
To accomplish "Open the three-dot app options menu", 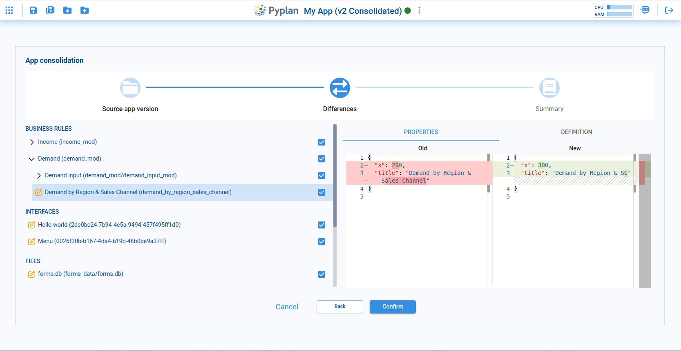I will coord(419,11).
